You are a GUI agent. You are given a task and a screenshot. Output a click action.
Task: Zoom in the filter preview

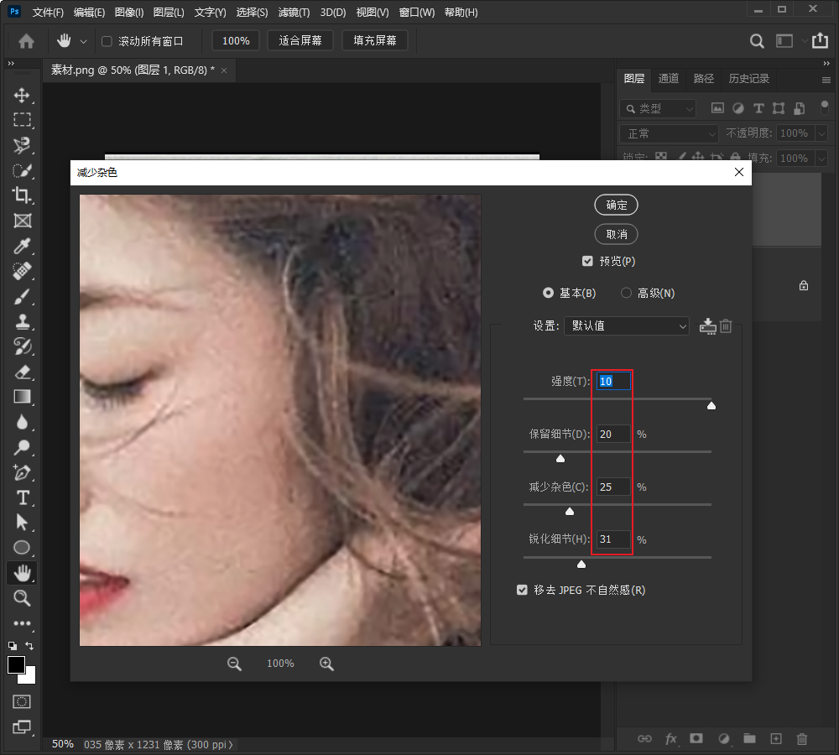click(326, 664)
